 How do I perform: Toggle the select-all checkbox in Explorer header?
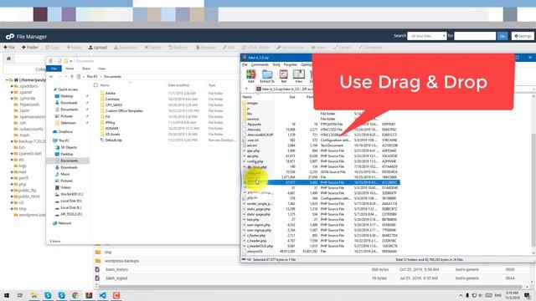[x=95, y=85]
